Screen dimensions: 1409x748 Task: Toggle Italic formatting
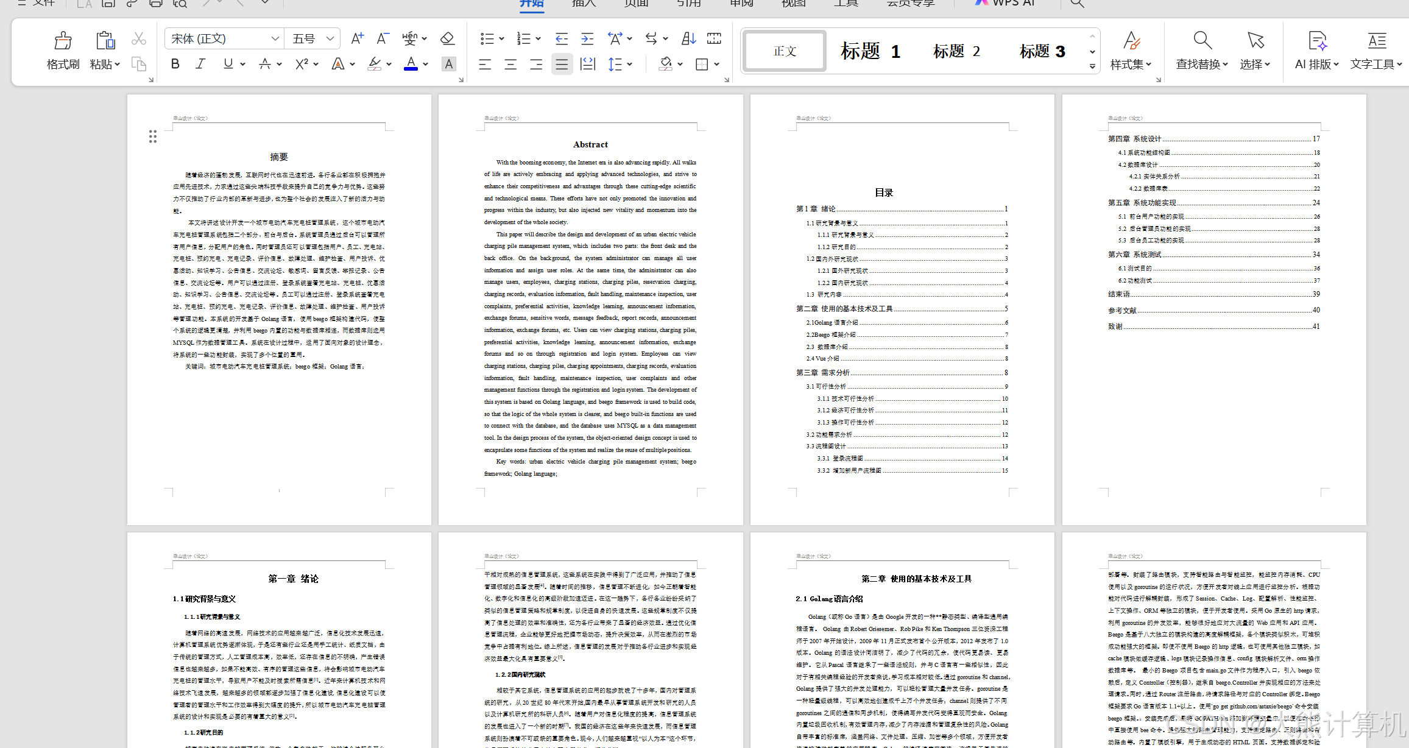(200, 64)
